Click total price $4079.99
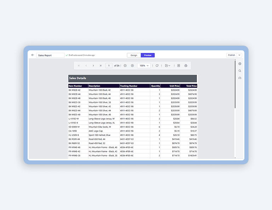The height and width of the screenshot is (210, 272). click(x=193, y=110)
